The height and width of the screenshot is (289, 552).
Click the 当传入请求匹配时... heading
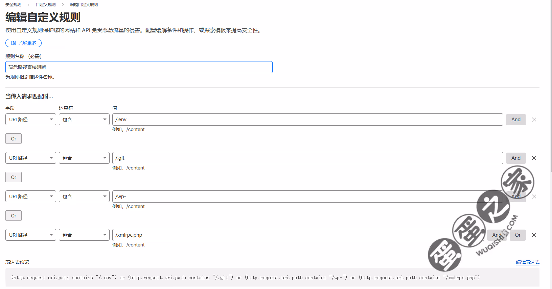(x=29, y=96)
